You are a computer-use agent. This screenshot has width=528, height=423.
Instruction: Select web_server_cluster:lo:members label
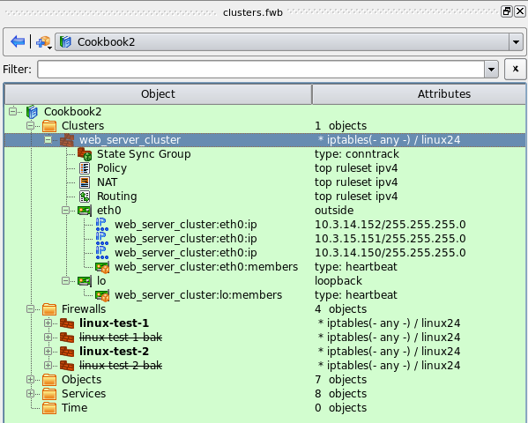coord(198,295)
